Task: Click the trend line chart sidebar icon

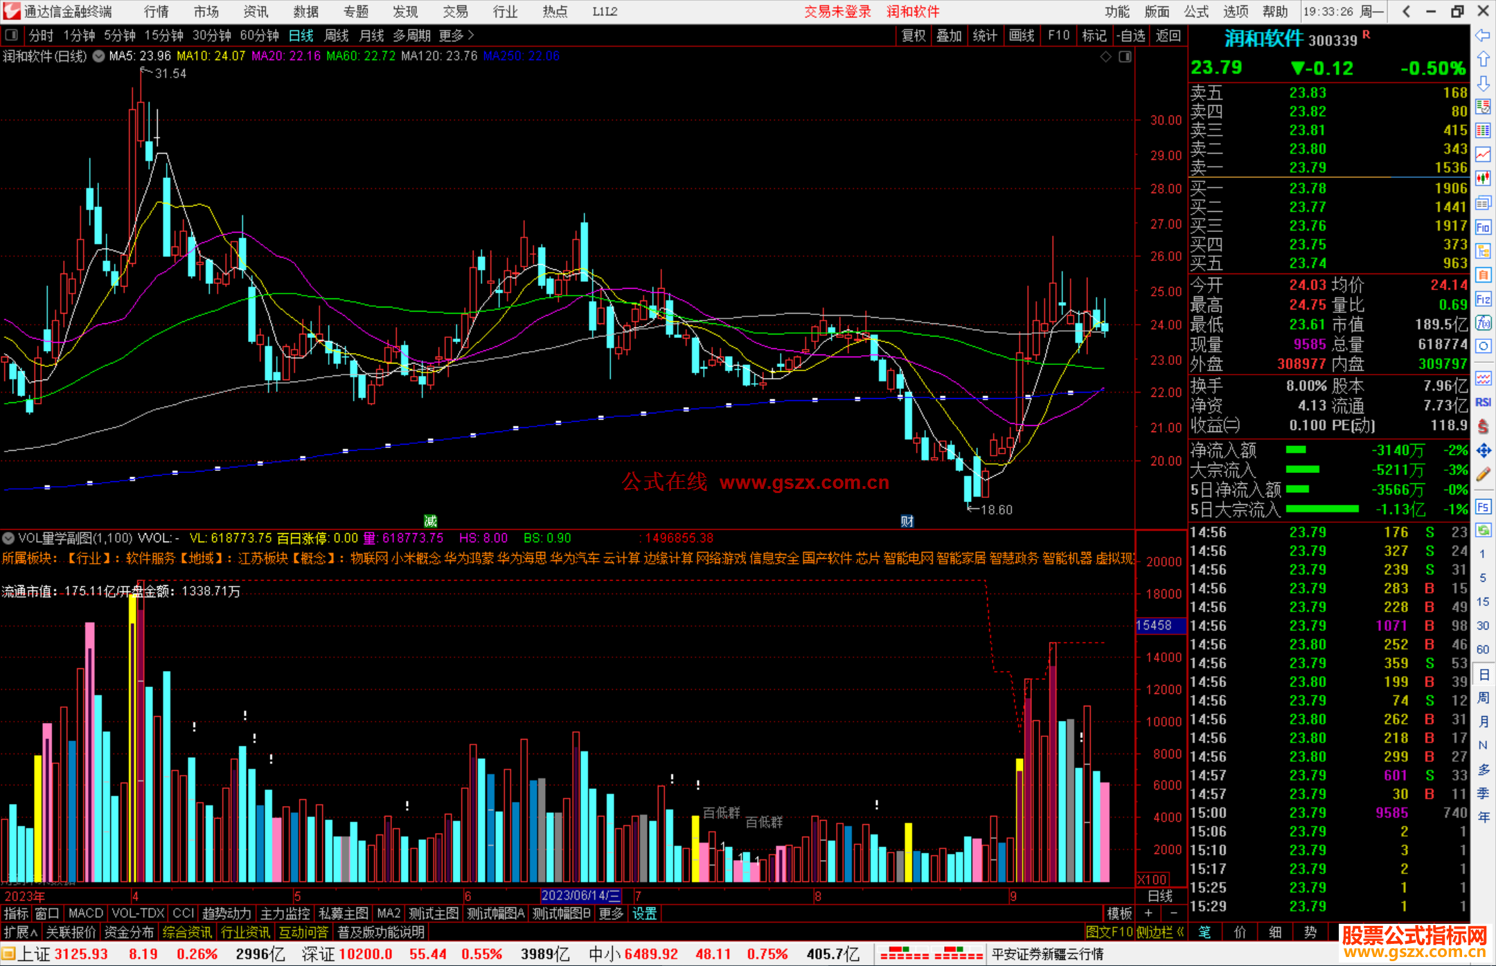Action: coord(1483,154)
